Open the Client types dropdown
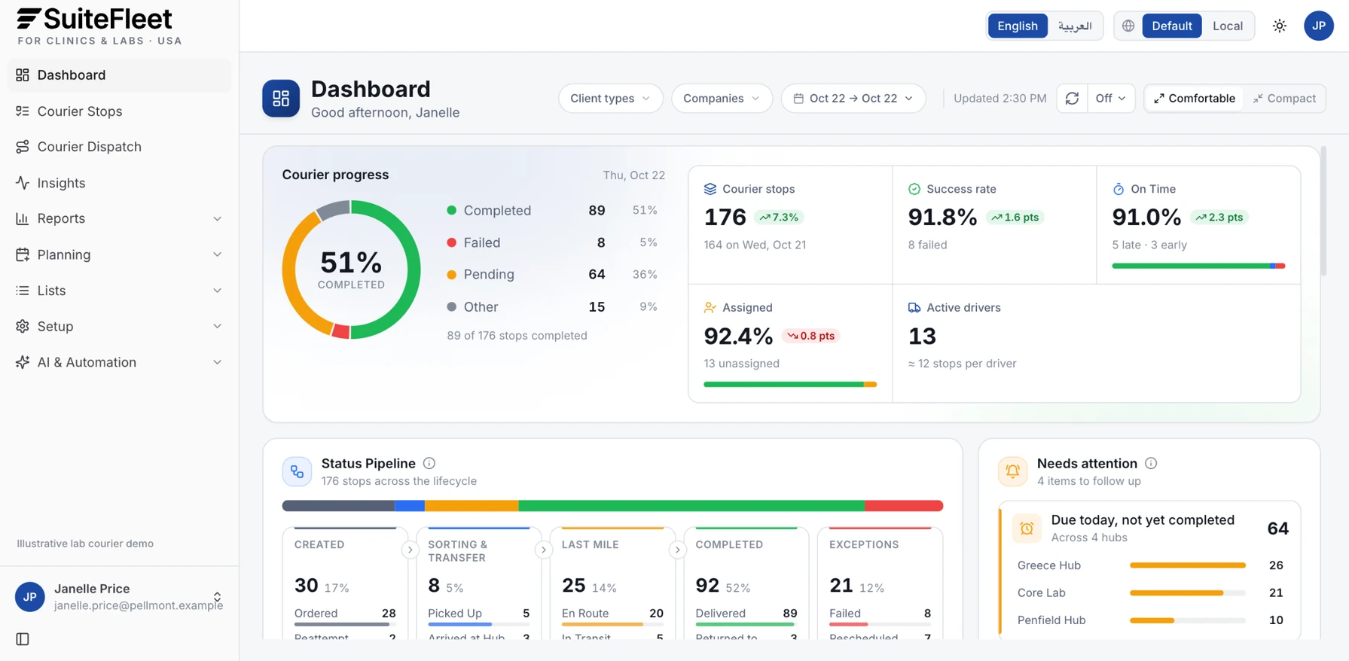The height and width of the screenshot is (661, 1349). coord(610,99)
